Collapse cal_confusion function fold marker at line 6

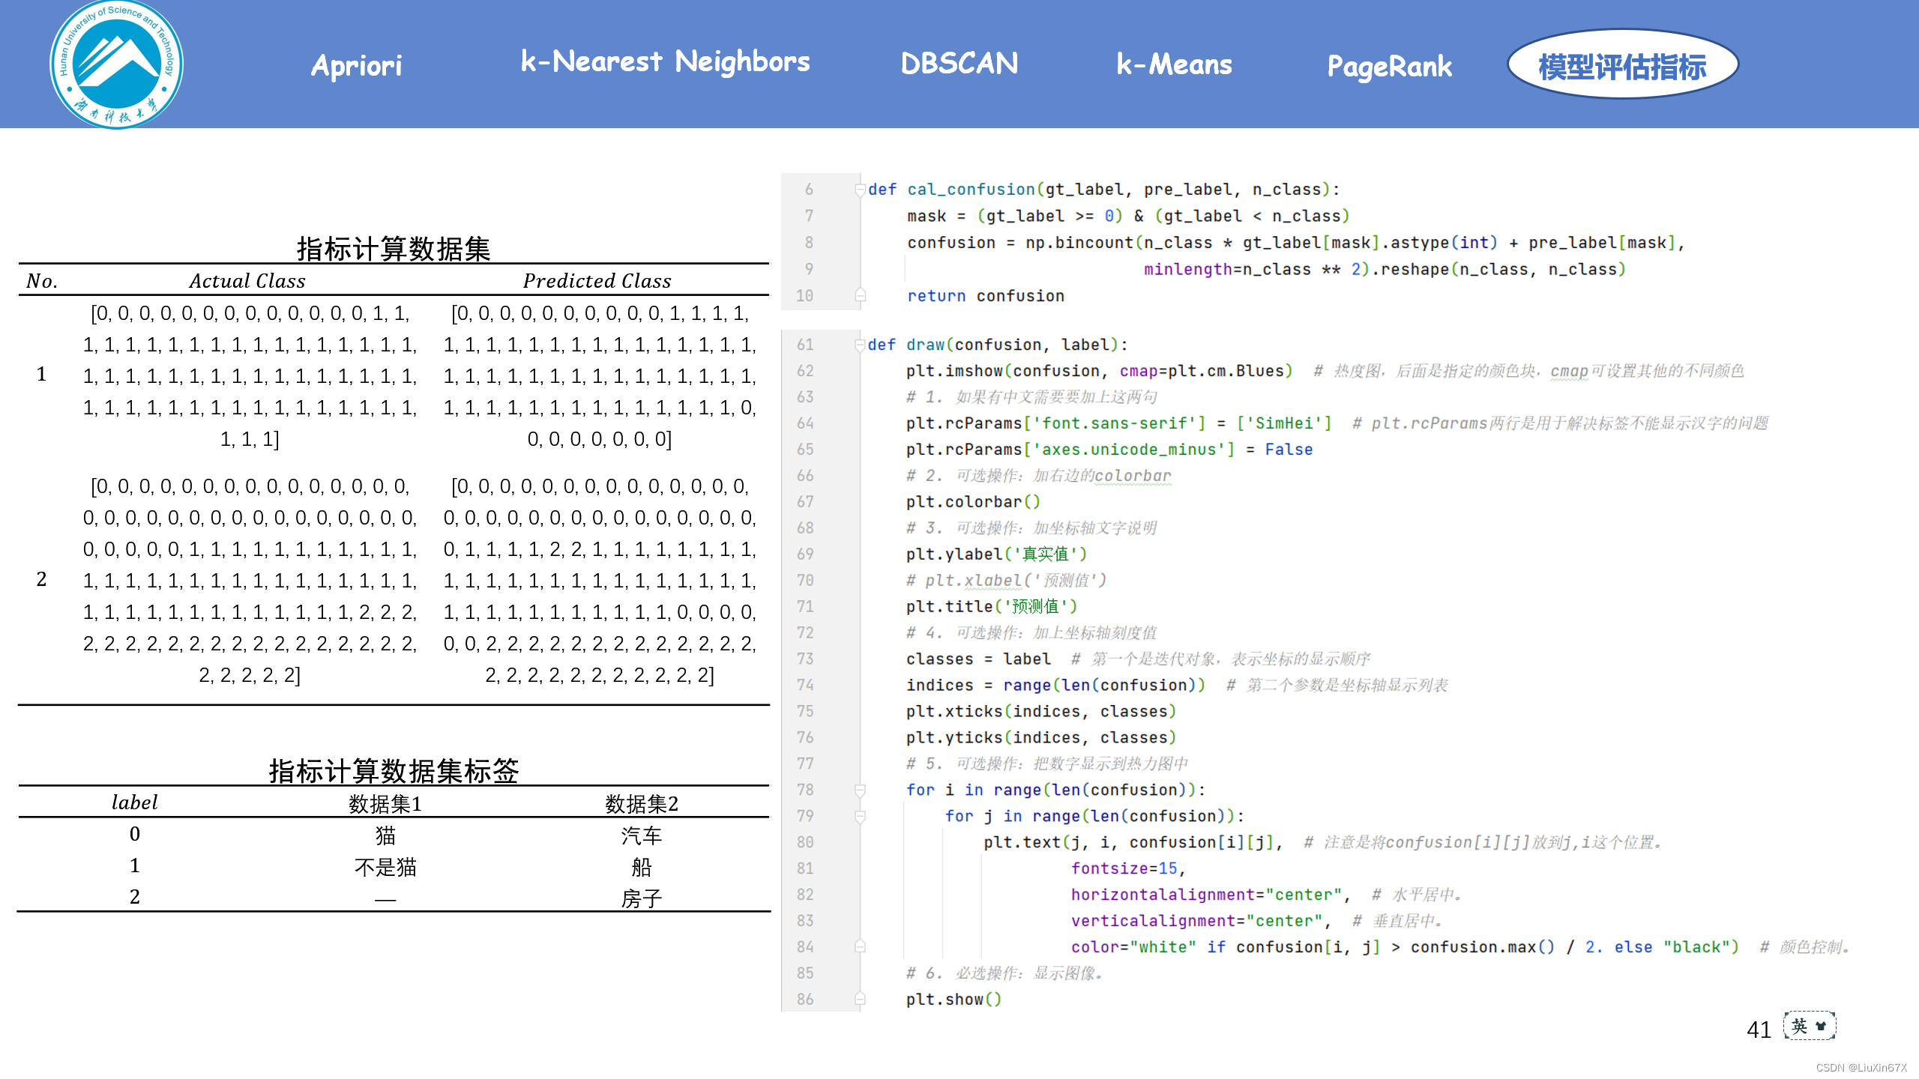coord(861,190)
